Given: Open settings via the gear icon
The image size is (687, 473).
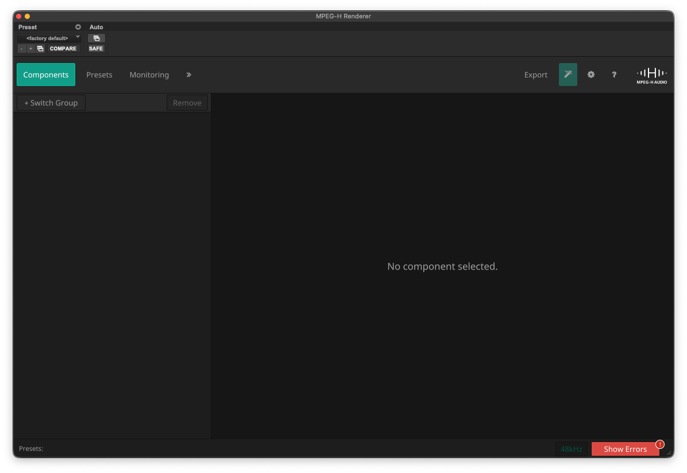Looking at the screenshot, I should pos(591,75).
